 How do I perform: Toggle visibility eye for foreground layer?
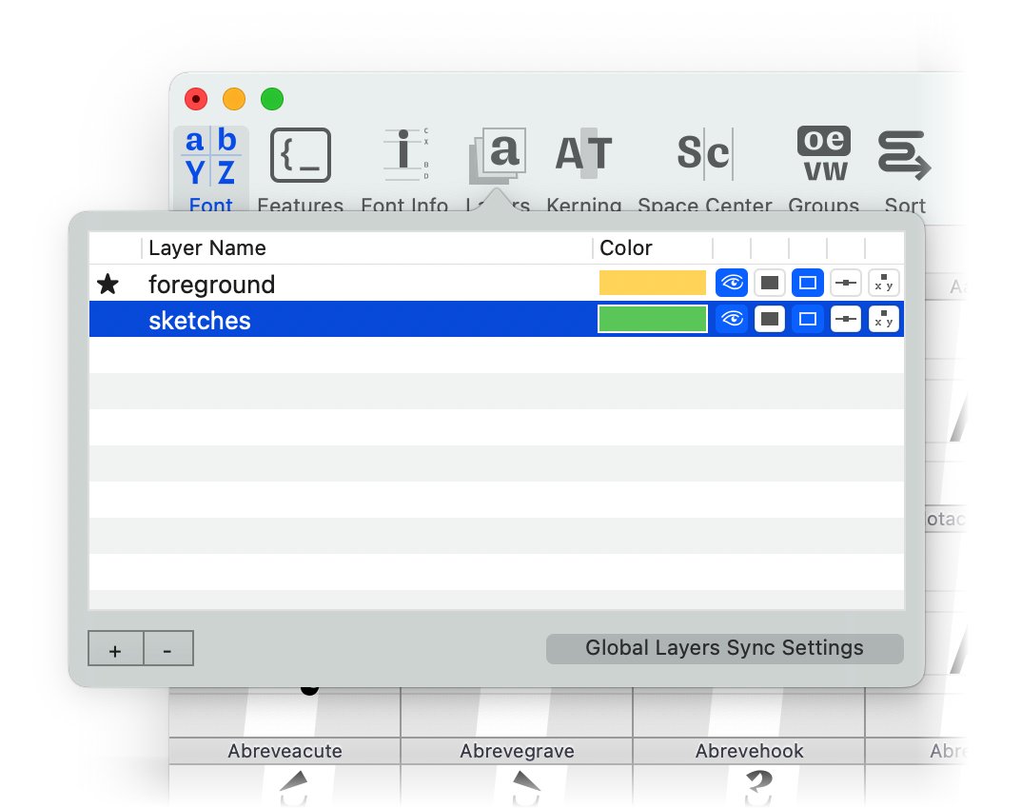pyautogui.click(x=731, y=283)
